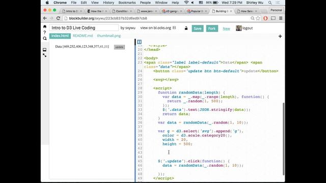Open the Edit menu
This screenshot has width=326, height=183.
click(x=84, y=3)
